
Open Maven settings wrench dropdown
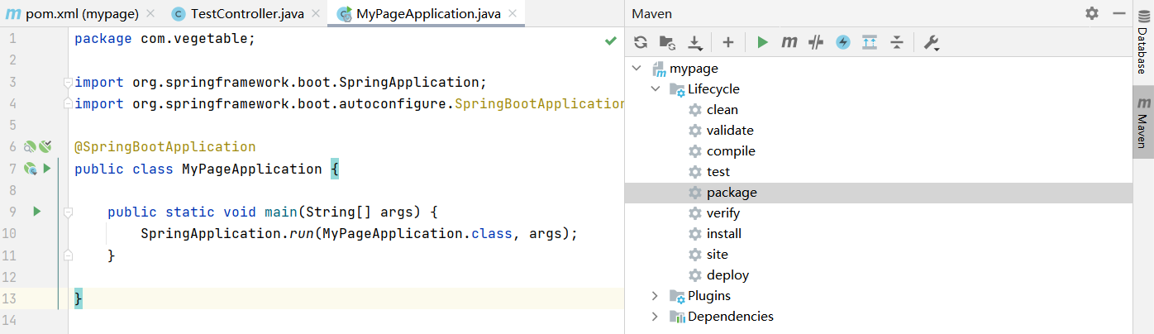[932, 43]
